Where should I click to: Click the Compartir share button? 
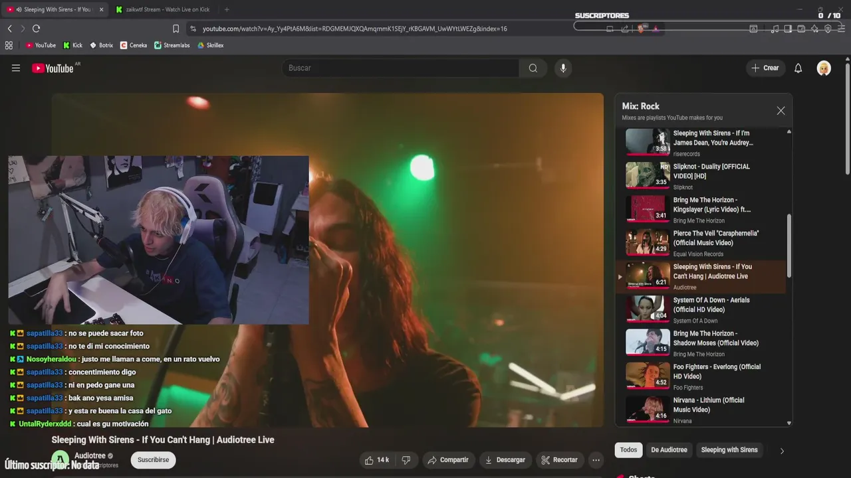pos(448,459)
